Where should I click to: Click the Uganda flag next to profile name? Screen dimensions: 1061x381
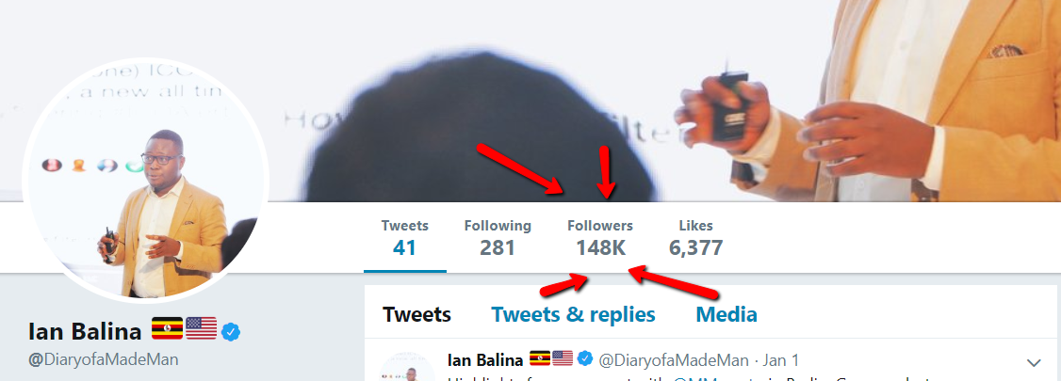167,329
